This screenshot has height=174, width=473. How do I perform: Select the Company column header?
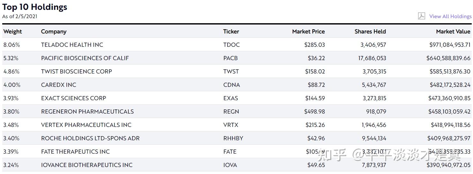(x=54, y=31)
